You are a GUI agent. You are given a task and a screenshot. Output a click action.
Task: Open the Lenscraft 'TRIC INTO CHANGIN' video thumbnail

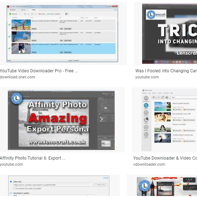click(170, 34)
